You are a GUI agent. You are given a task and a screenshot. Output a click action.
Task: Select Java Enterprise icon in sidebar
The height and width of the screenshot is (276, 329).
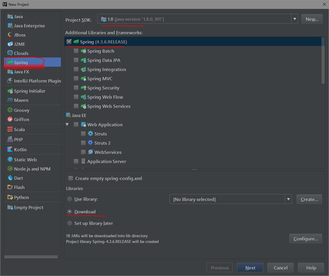click(x=10, y=26)
